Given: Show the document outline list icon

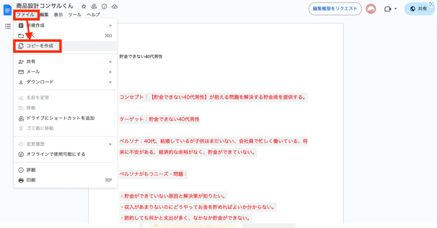Looking at the screenshot, I should [8, 26].
